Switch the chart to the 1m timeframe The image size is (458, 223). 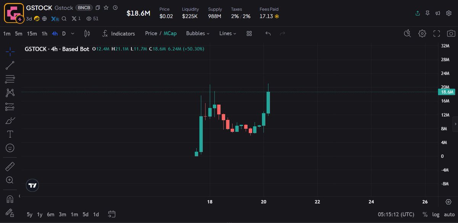click(x=6, y=33)
